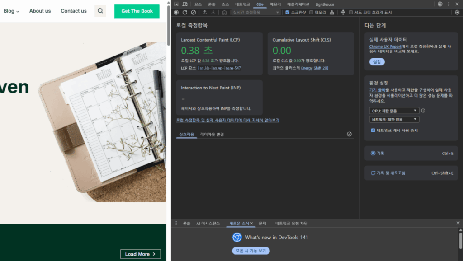Click the collect garbage broom icon
This screenshot has height=261, width=463.
(331, 12)
